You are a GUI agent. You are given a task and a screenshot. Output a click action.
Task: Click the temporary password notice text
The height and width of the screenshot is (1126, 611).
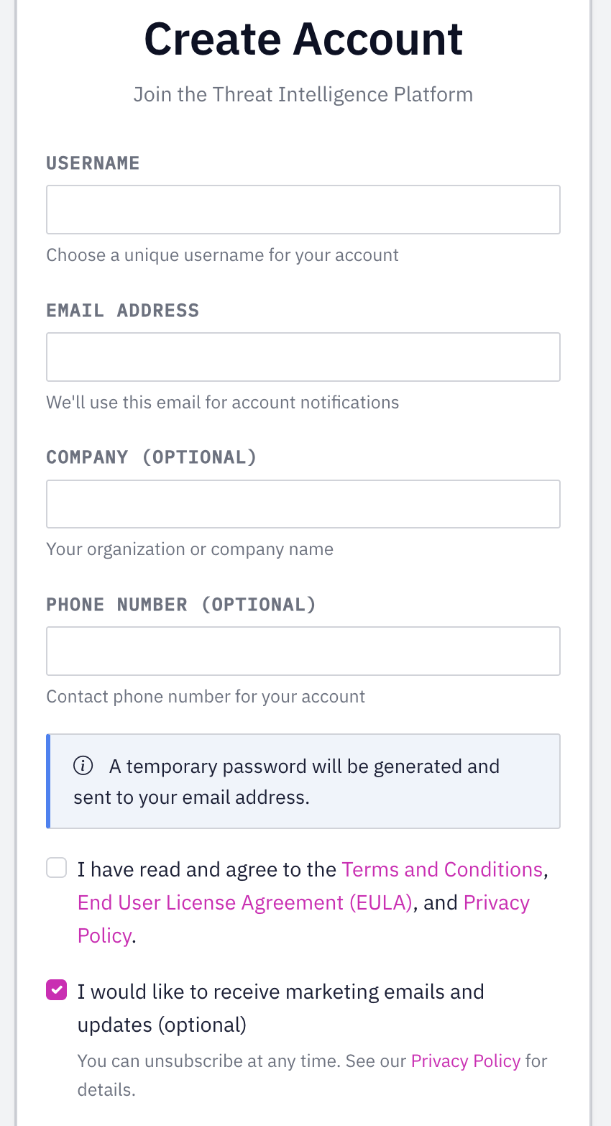pos(304,782)
